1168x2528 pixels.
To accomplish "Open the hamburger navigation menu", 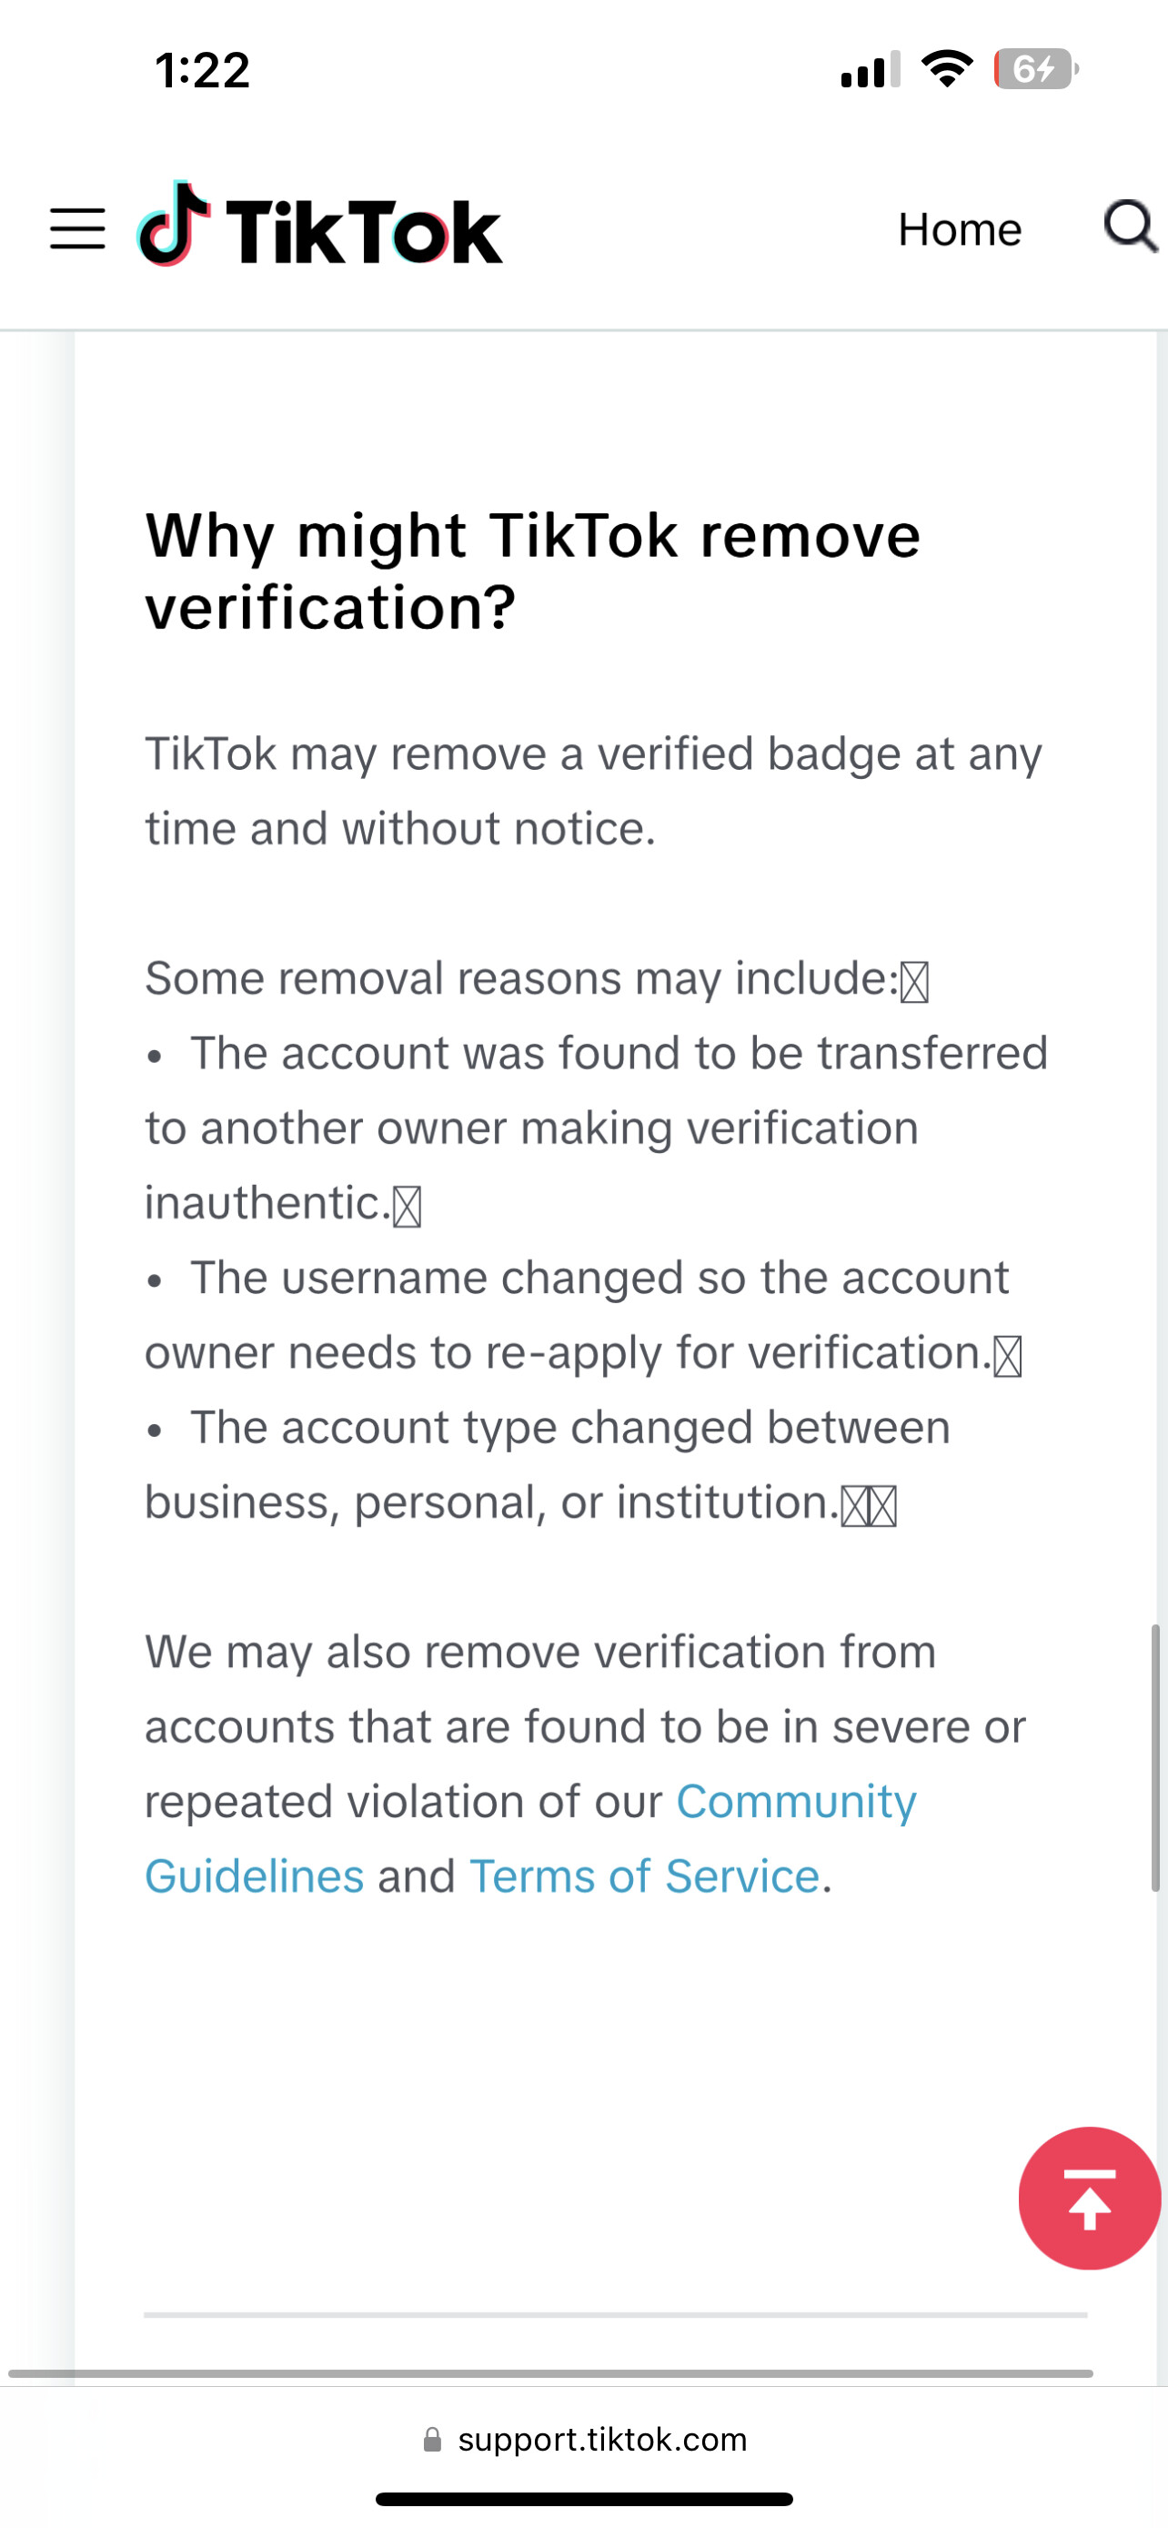I will coord(77,228).
